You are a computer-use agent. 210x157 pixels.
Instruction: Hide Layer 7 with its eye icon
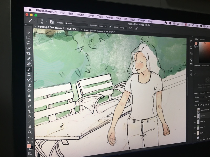point(195,133)
